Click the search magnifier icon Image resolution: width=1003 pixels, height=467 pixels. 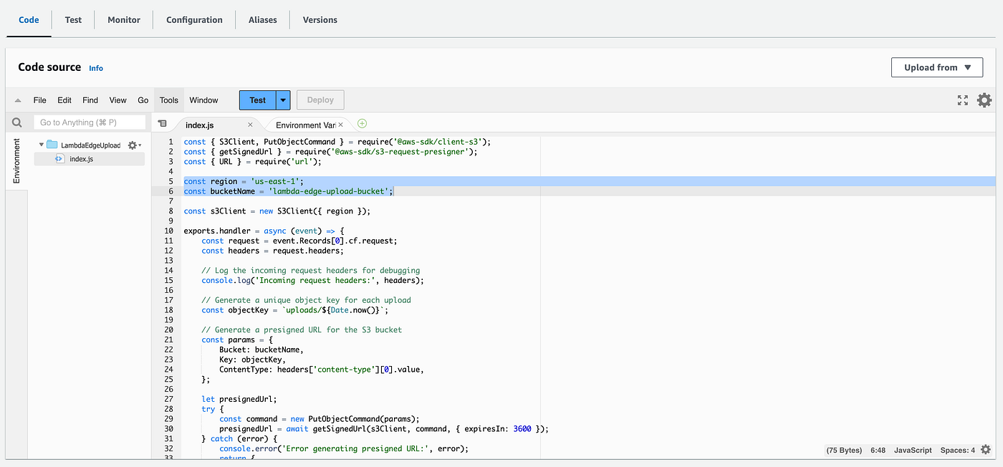pos(17,122)
